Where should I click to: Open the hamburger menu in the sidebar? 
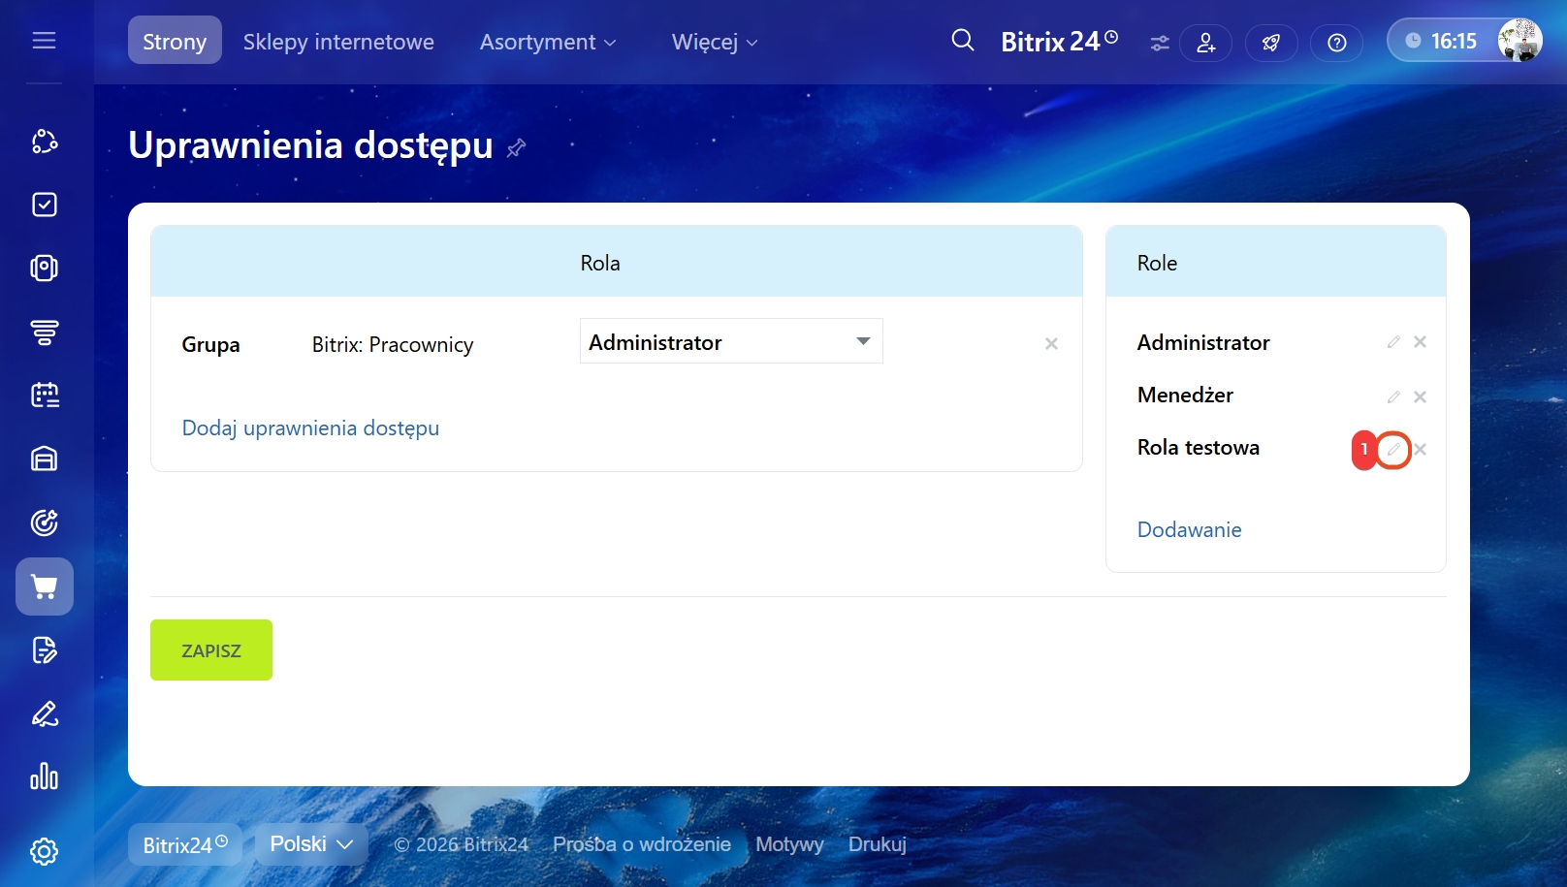click(x=44, y=41)
